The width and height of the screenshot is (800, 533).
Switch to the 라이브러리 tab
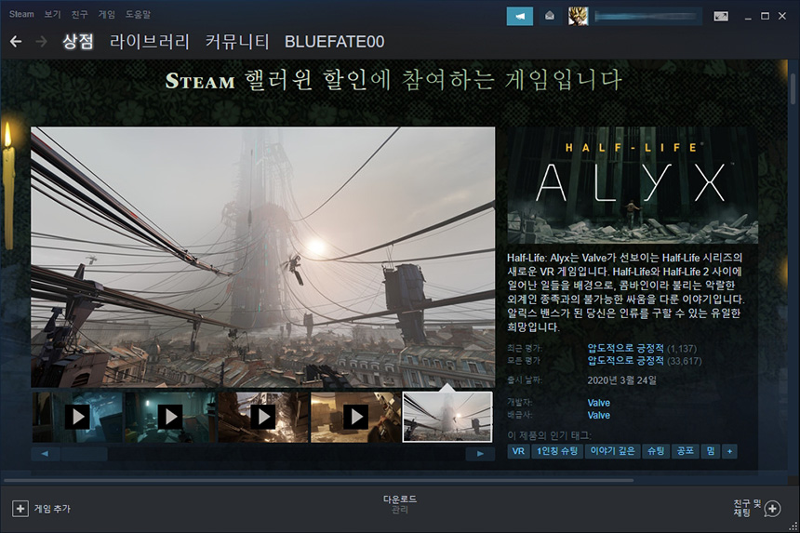click(x=150, y=41)
